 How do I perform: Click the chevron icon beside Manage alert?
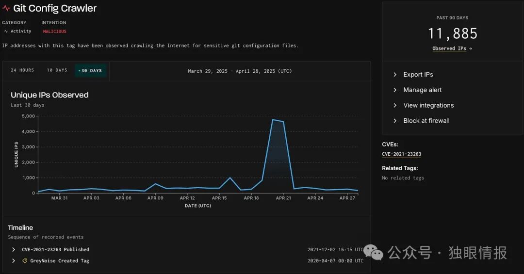(395, 90)
